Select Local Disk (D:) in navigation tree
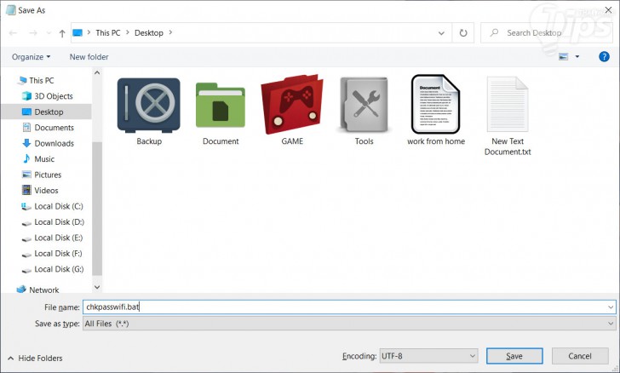The height and width of the screenshot is (373, 620). (x=59, y=222)
